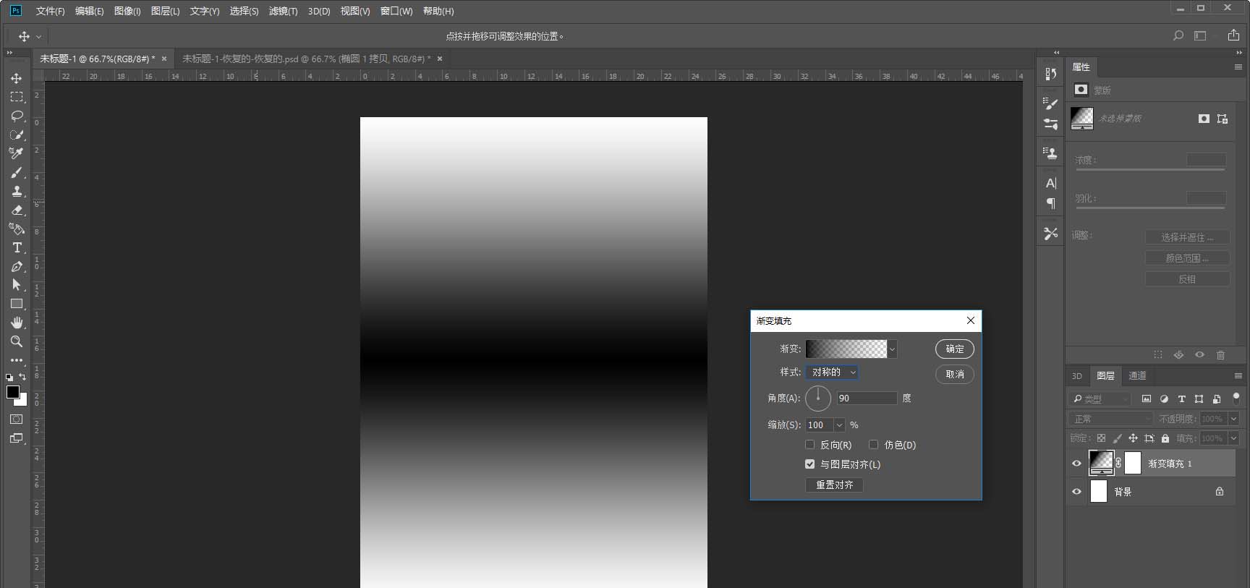Open the workspace switcher icon
The image size is (1250, 588).
(1200, 35)
